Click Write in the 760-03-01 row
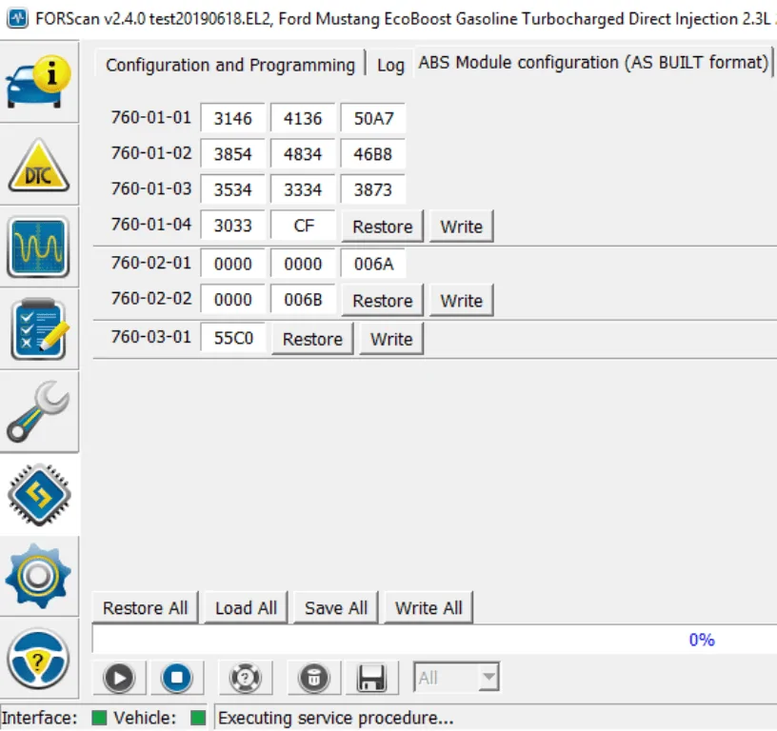This screenshot has width=777, height=731. [x=391, y=339]
